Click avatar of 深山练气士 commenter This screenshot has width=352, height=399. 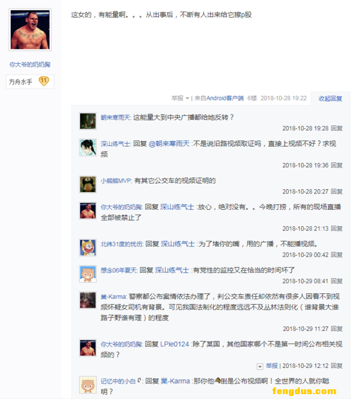pos(87,147)
